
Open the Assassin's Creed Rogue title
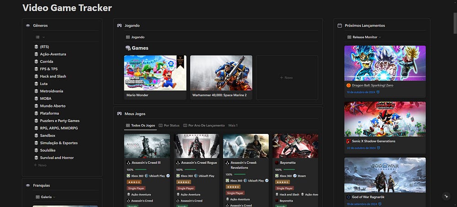click(199, 163)
